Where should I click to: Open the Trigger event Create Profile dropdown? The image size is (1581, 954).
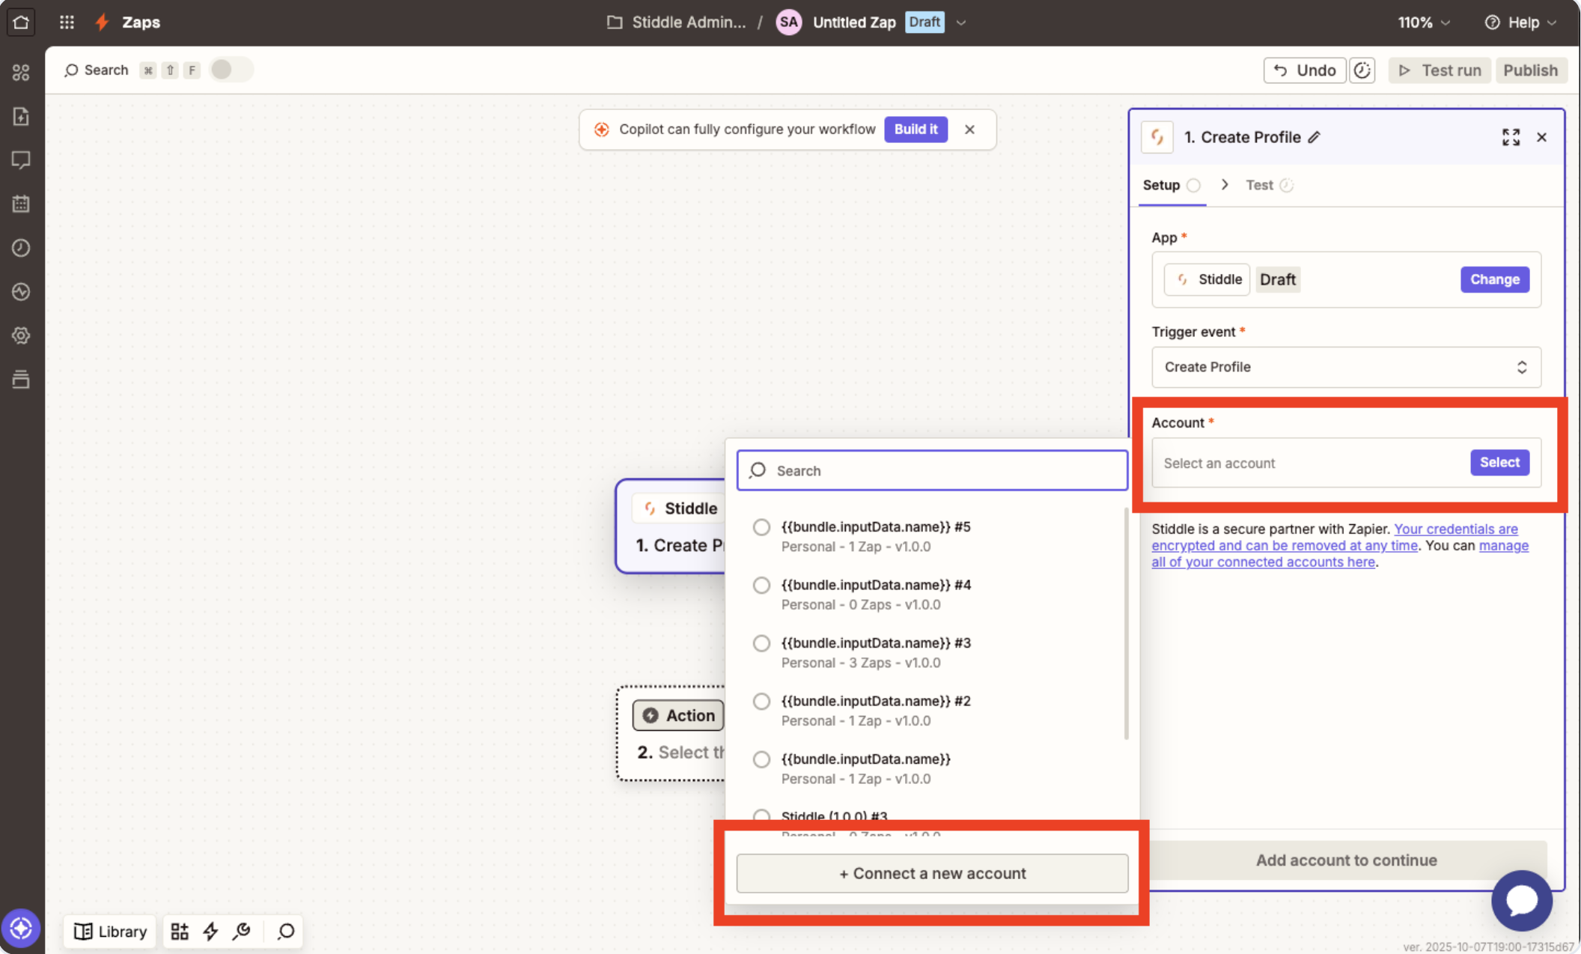1345,367
